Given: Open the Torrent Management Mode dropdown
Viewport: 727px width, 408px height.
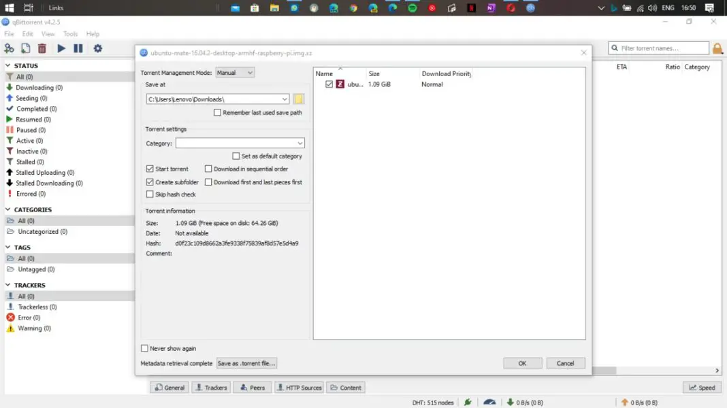Looking at the screenshot, I should tap(235, 73).
